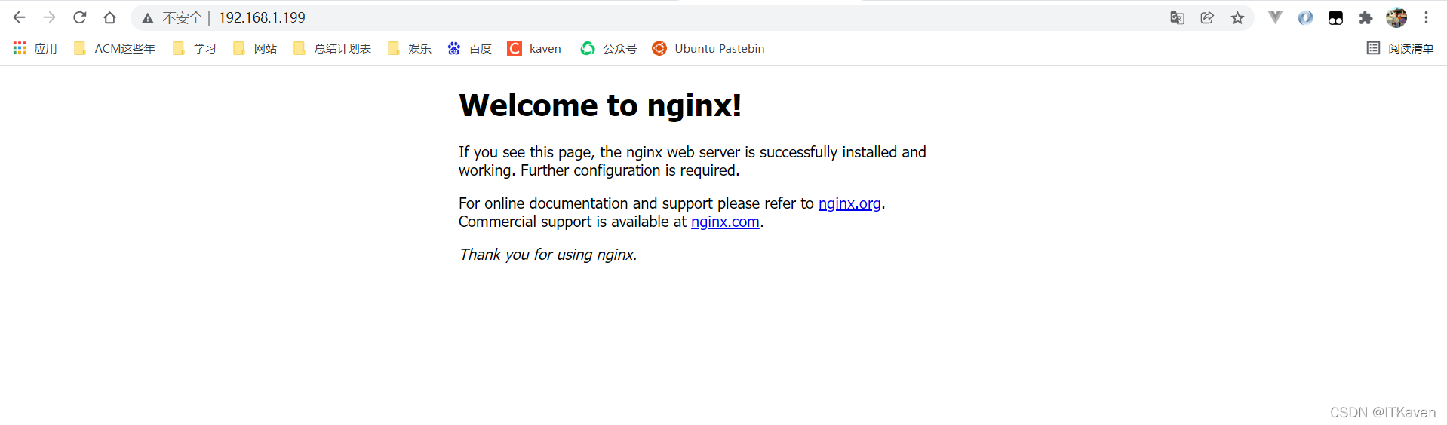Image resolution: width=1447 pixels, height=425 pixels.
Task: Go to the browser home page
Action: tap(110, 17)
